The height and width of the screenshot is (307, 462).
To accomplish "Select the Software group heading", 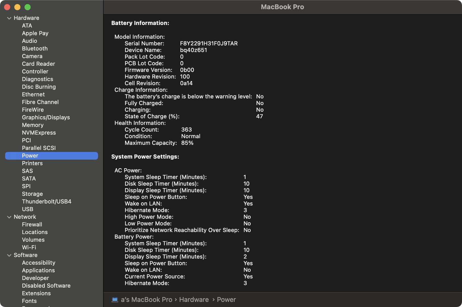I will [x=26, y=255].
